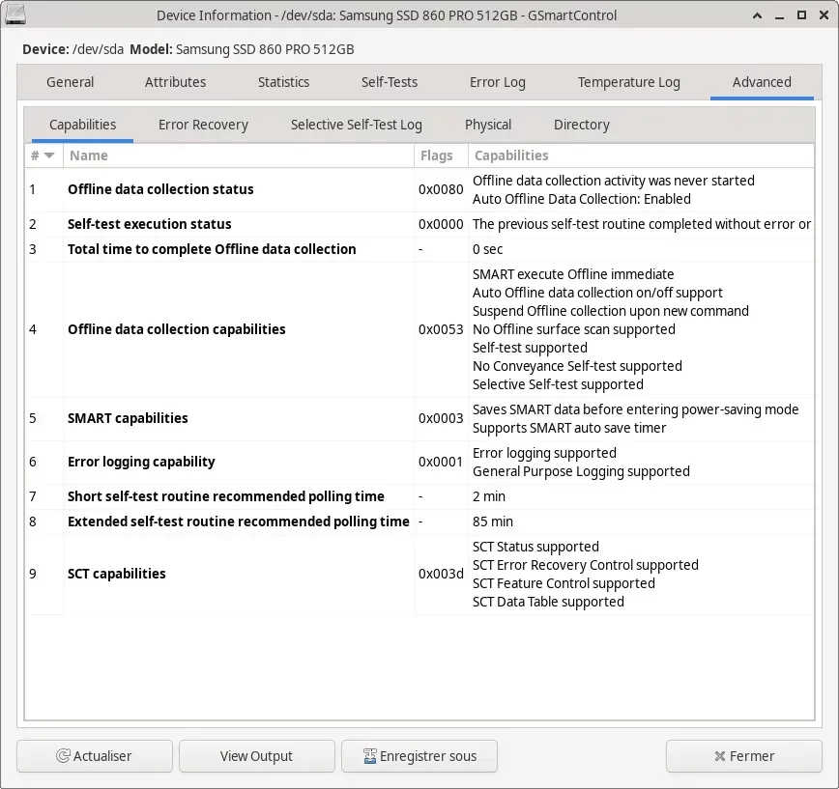Click 'No Offline surface scan supported' text

point(573,330)
